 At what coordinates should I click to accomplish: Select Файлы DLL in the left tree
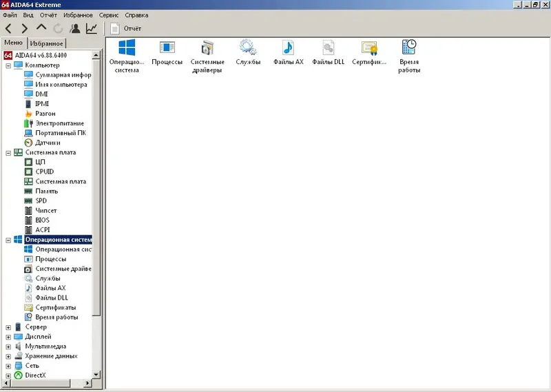46,298
